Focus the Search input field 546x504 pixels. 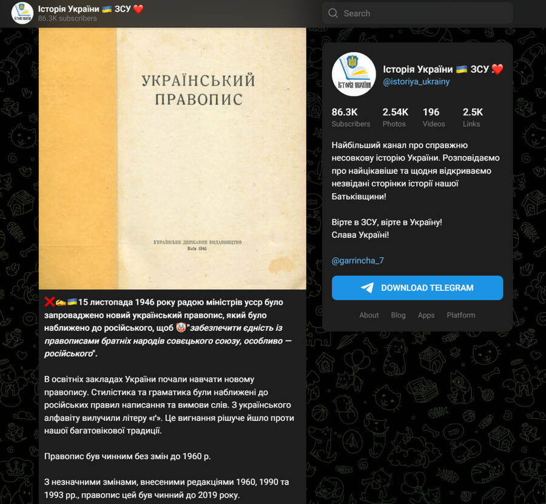[417, 13]
